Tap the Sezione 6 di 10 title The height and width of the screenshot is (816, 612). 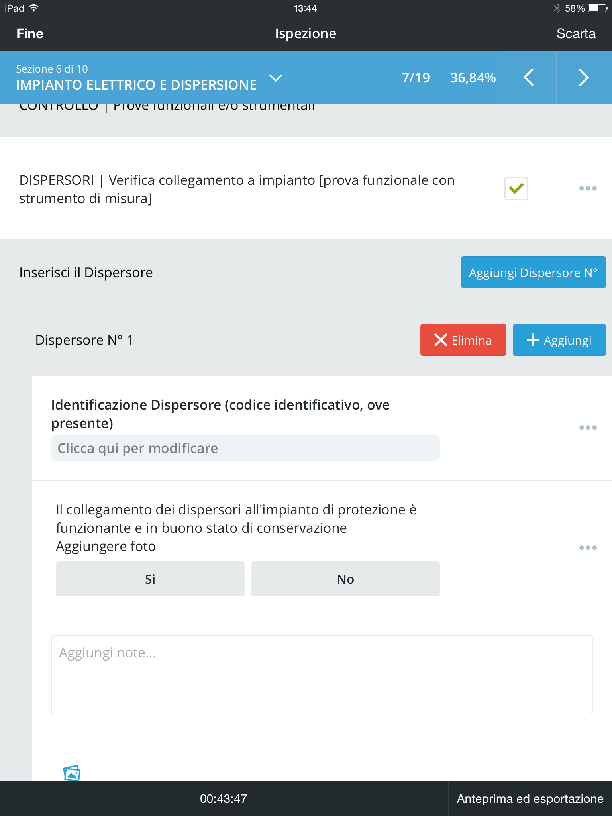(x=52, y=69)
